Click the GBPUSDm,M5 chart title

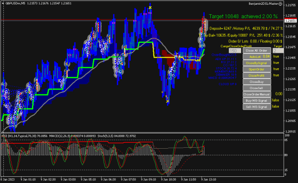15,3
